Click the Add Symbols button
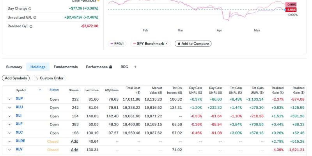This screenshot has height=156, width=312. (16, 78)
